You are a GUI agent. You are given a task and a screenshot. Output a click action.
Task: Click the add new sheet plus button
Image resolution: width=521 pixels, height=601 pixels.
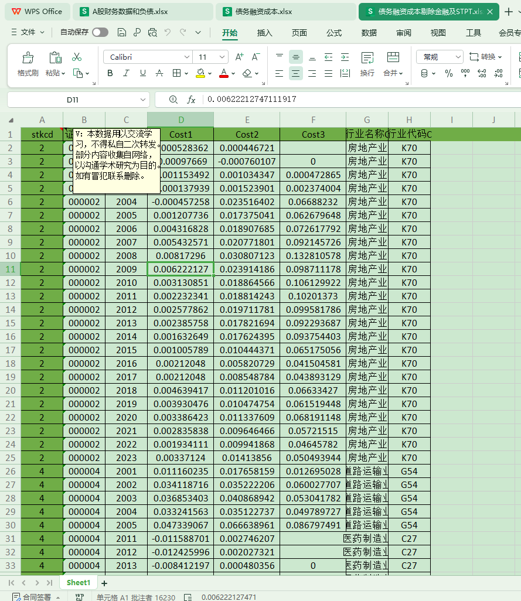tap(104, 583)
